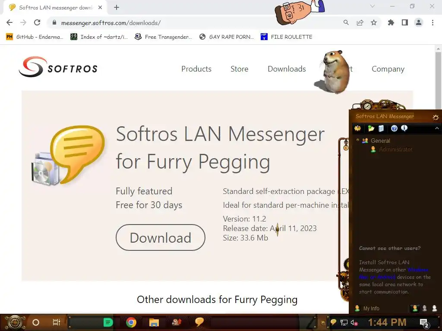Open tab search dropdown arrow

coord(373,6)
